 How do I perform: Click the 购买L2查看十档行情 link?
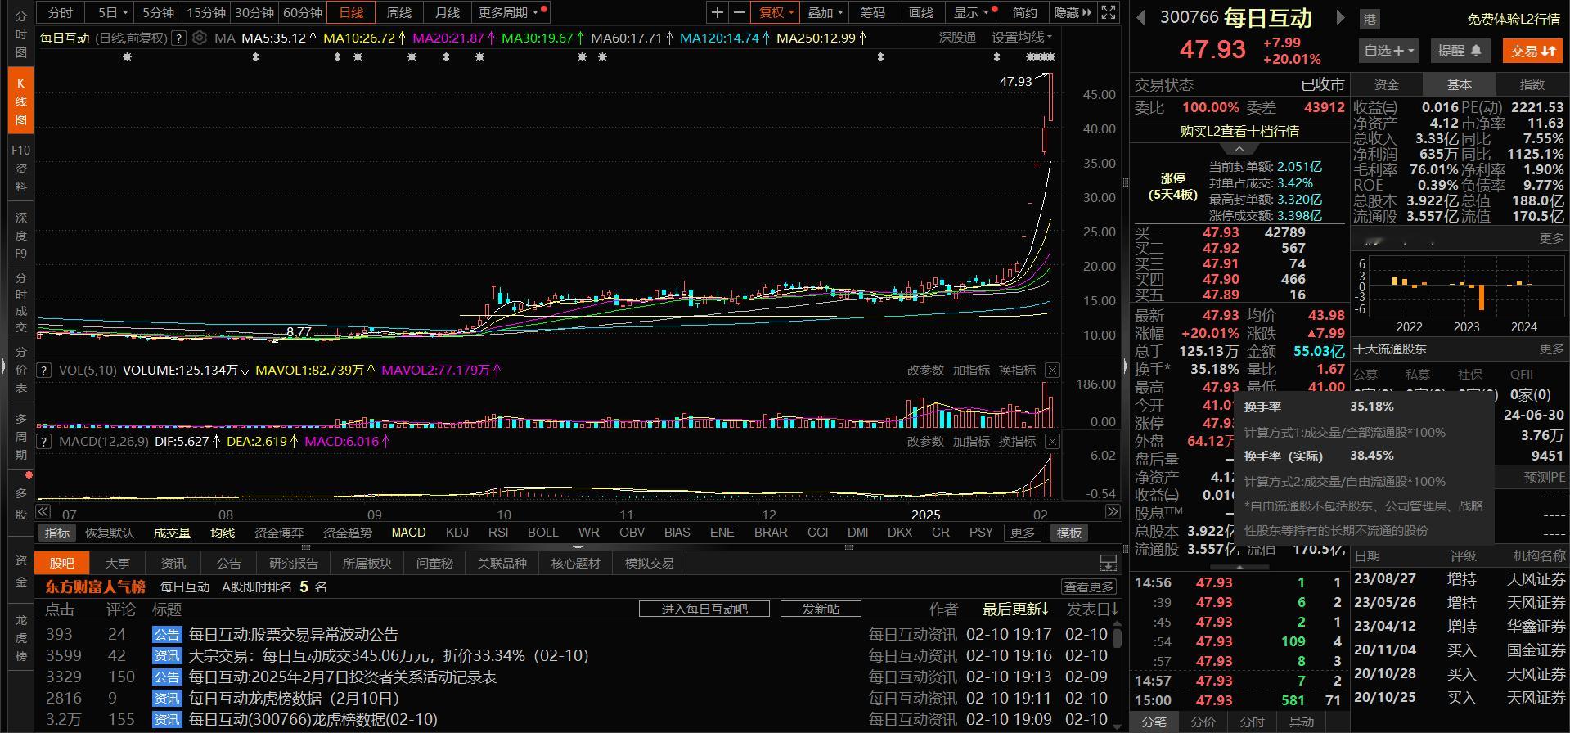(x=1239, y=131)
